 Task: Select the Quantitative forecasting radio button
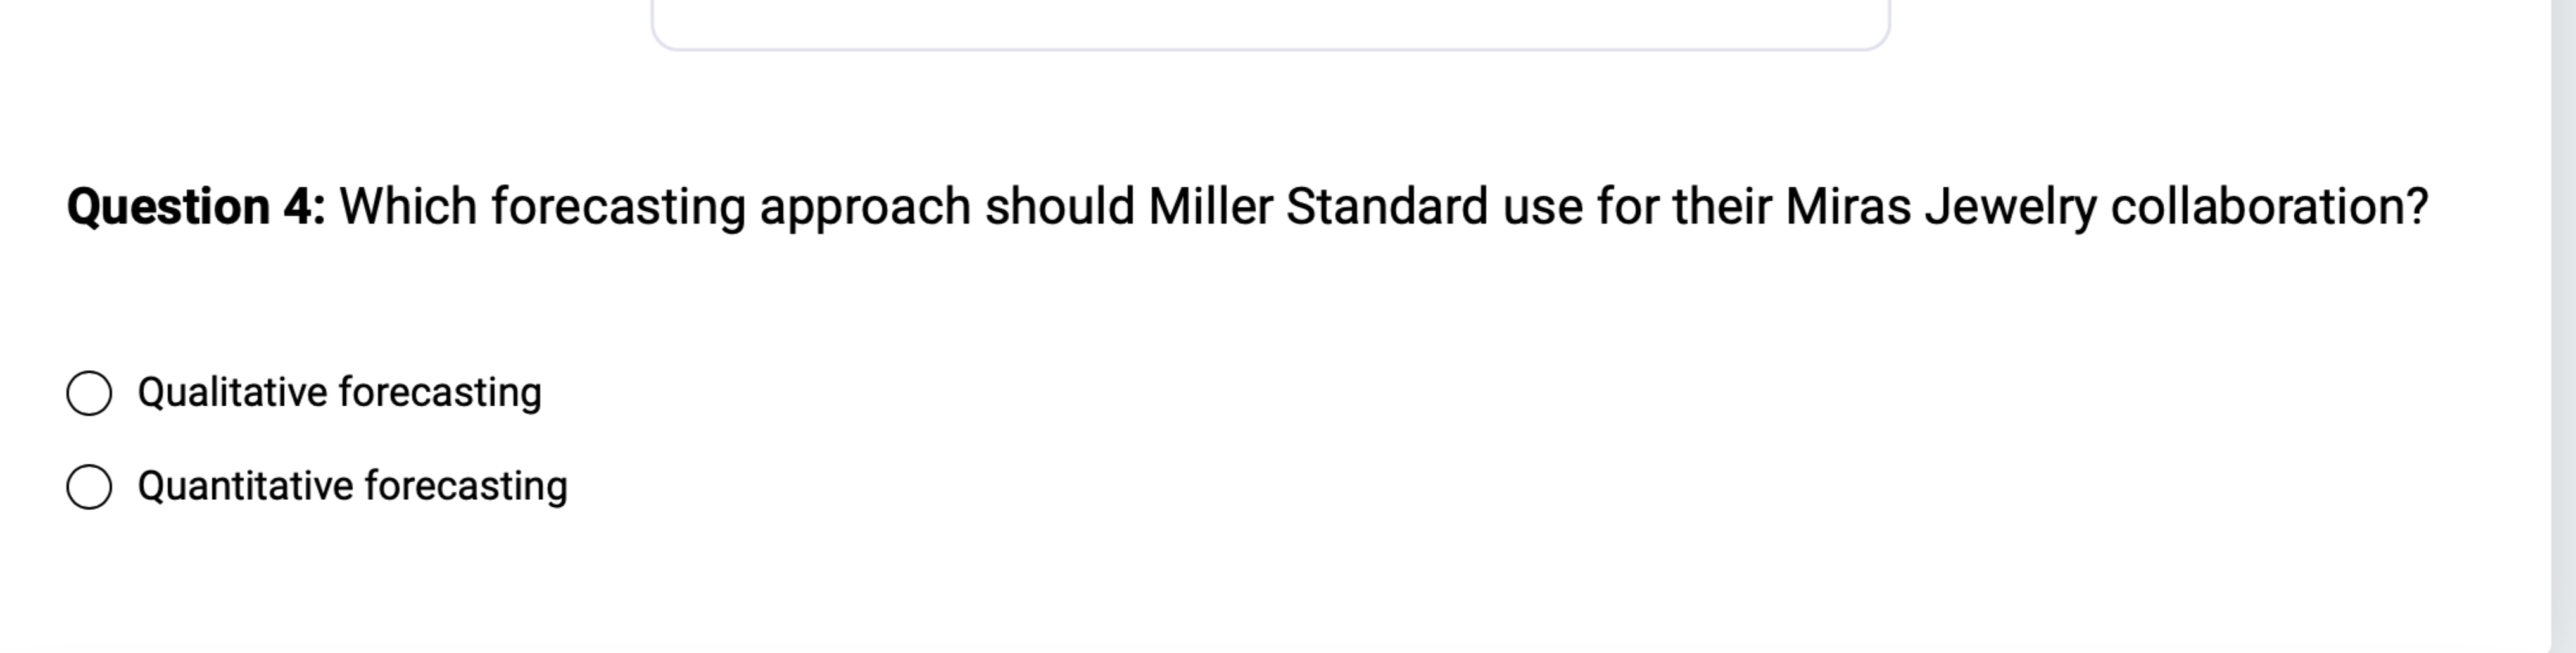click(91, 487)
